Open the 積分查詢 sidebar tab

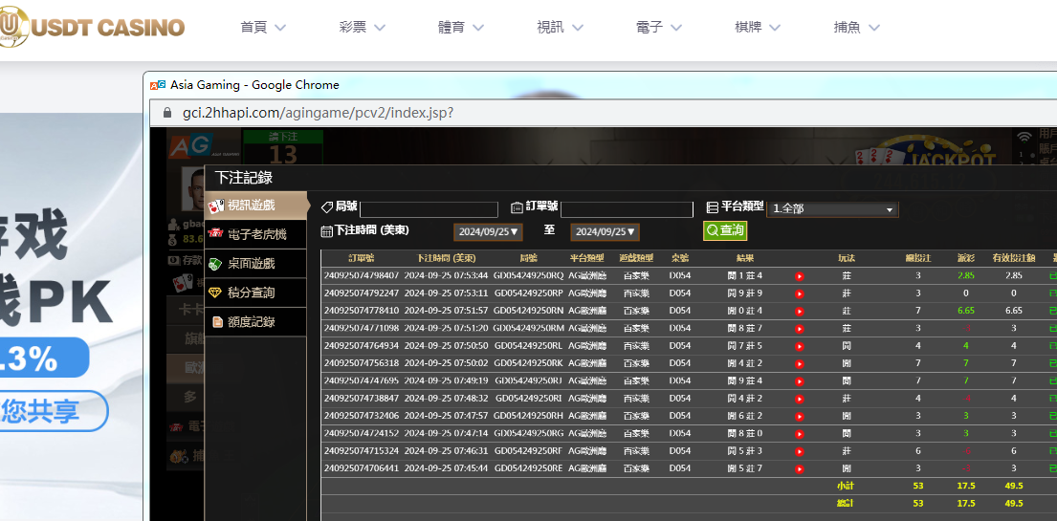pyautogui.click(x=255, y=293)
